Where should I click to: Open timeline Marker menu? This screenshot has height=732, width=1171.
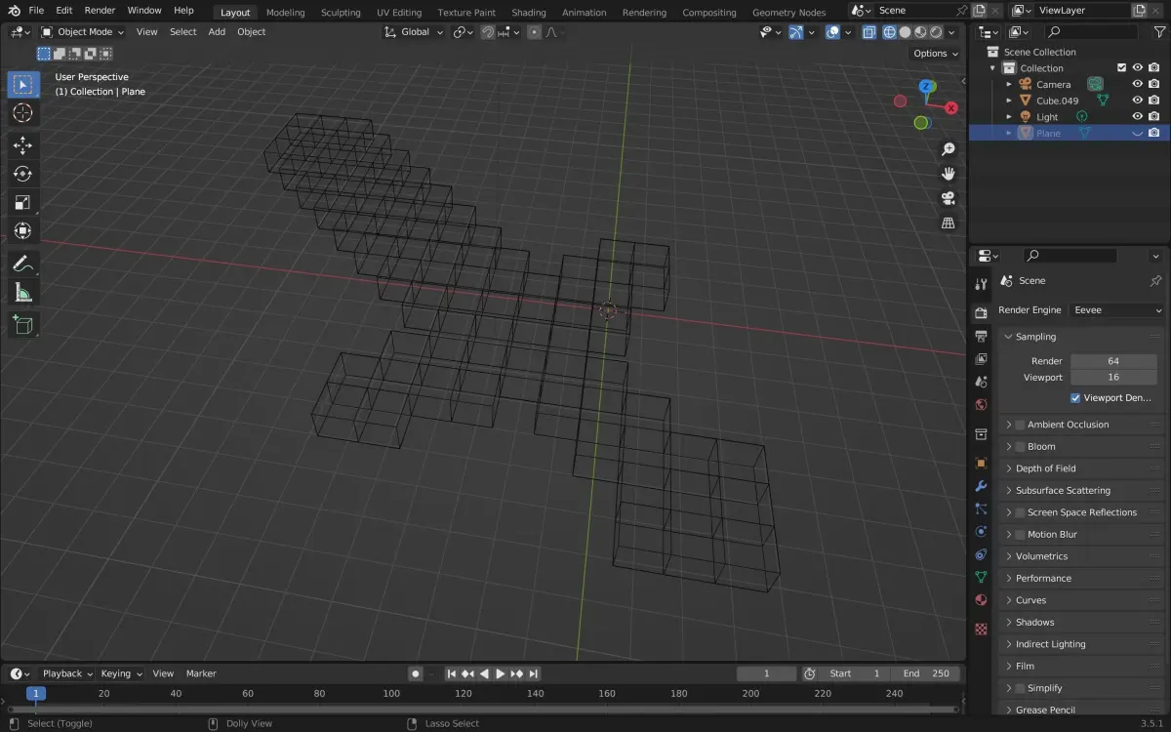201,673
